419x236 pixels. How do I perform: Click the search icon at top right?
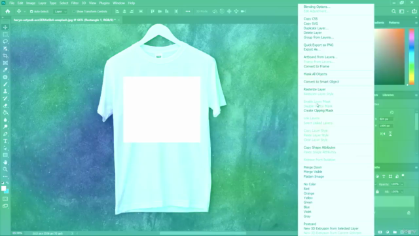click(x=393, y=11)
